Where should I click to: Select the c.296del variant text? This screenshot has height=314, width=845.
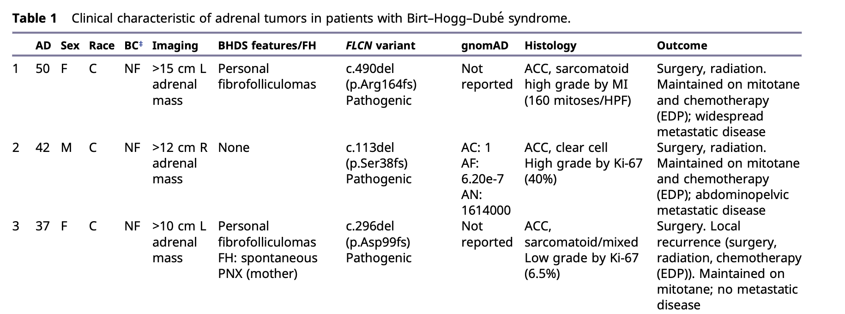coord(370,226)
